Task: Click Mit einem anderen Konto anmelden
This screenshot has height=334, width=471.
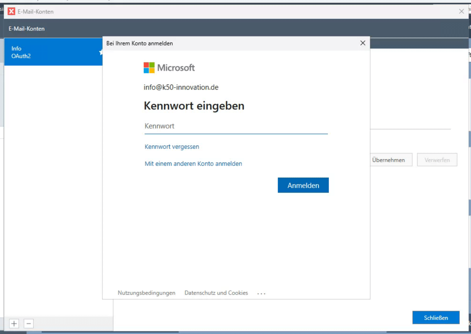Action: [x=193, y=164]
